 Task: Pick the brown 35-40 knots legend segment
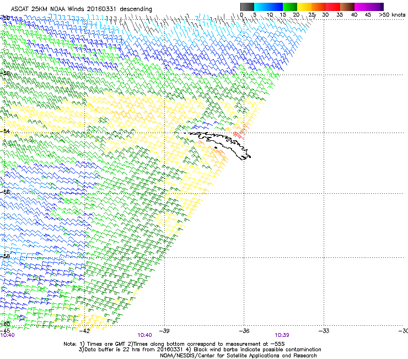click(347, 7)
